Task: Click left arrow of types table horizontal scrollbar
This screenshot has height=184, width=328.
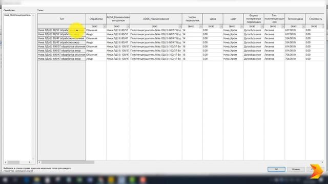Action: tap(39, 162)
